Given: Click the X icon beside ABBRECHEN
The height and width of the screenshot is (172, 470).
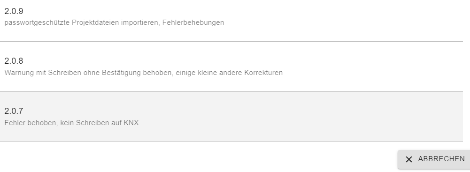Looking at the screenshot, I should 409,159.
